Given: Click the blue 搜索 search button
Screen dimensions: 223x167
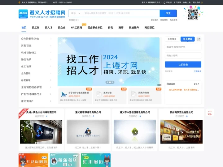Looking at the screenshot, I should (x=168, y=13).
